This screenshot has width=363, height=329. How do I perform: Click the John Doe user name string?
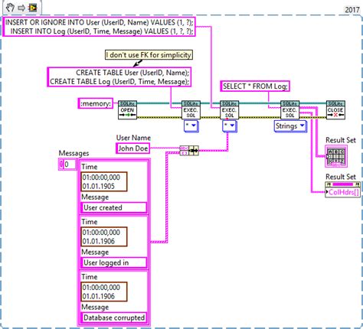point(132,148)
